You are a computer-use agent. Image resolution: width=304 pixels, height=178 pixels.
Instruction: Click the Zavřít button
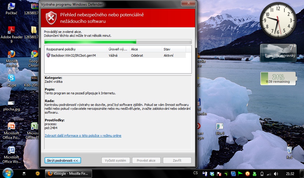pyautogui.click(x=177, y=160)
